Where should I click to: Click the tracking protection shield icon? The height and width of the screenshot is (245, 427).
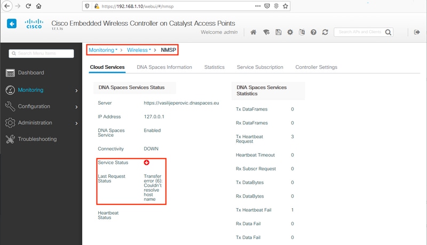click(x=87, y=6)
